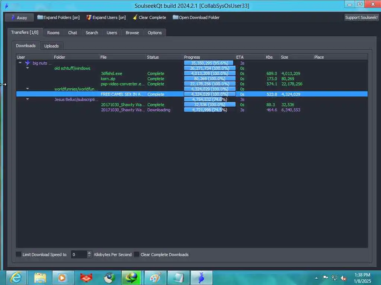Click the 74.6% folder progress bar

[x=210, y=99]
